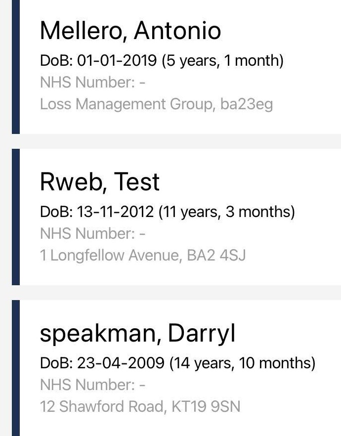Click address '12 Shawford Road, KT19 9SN'

[140, 407]
